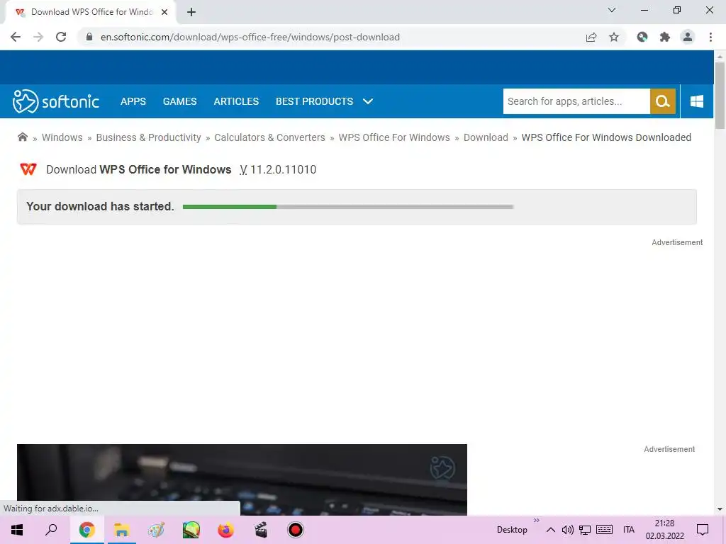
Task: Close the Download WPS Office tab
Action: coord(164,12)
